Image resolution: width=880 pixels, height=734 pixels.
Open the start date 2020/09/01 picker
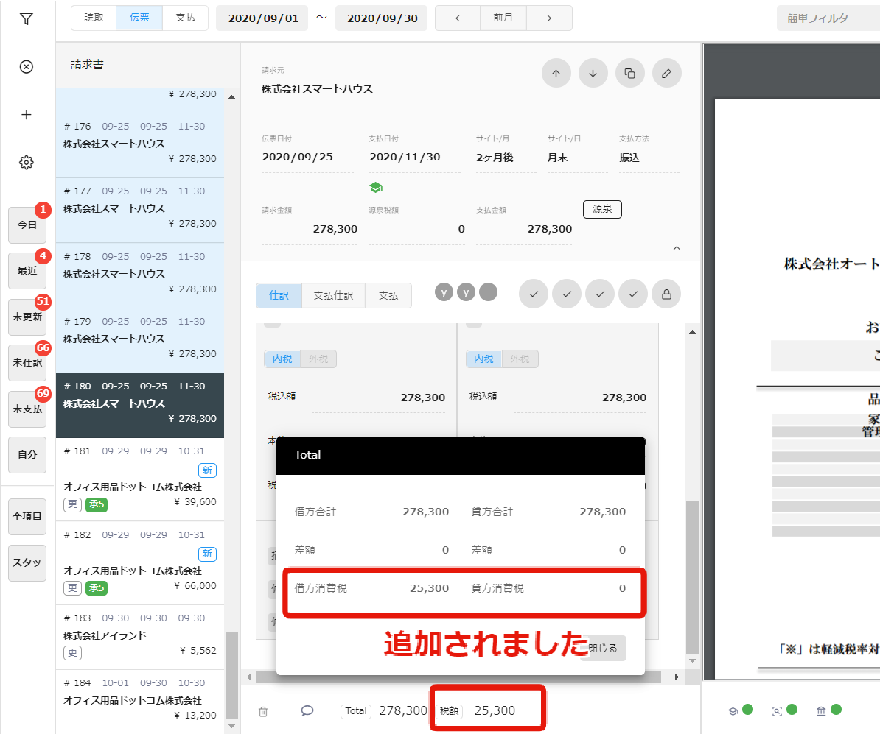click(x=262, y=18)
